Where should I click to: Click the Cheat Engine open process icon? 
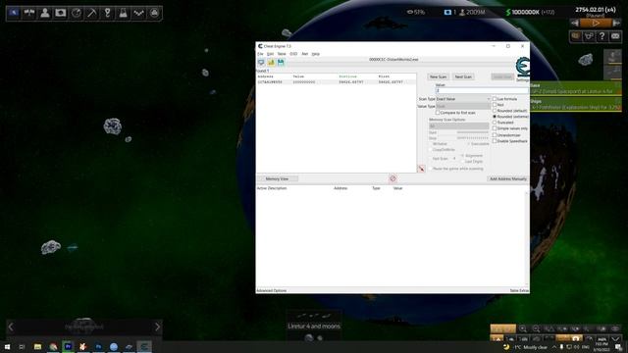point(261,63)
